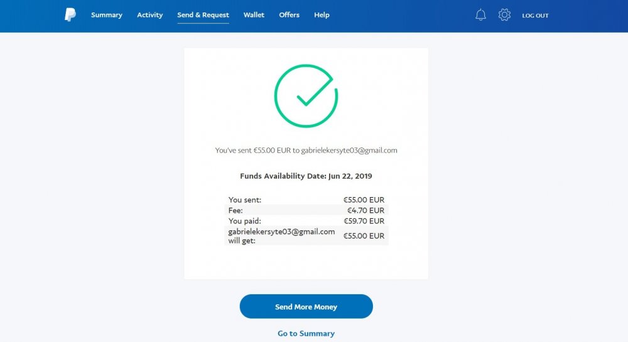
Task: Click the recipient email in "will get" row
Action: tap(281, 232)
